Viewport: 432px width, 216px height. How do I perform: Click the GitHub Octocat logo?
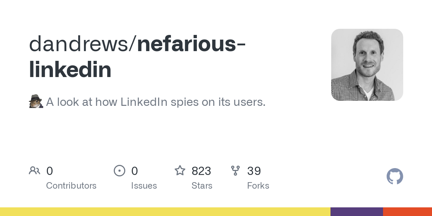(x=395, y=176)
